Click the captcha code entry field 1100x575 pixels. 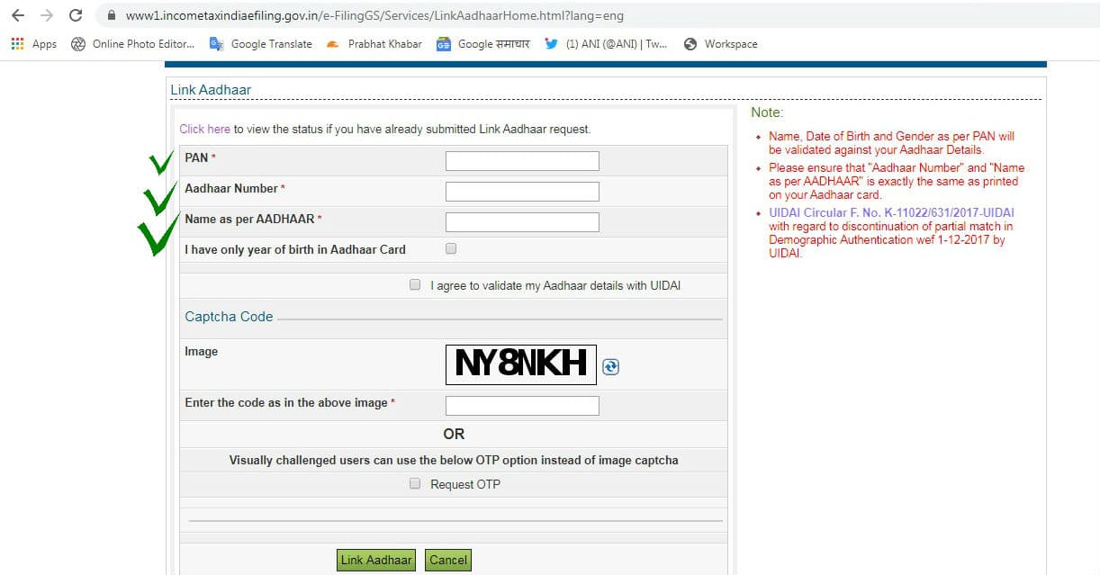coord(522,406)
